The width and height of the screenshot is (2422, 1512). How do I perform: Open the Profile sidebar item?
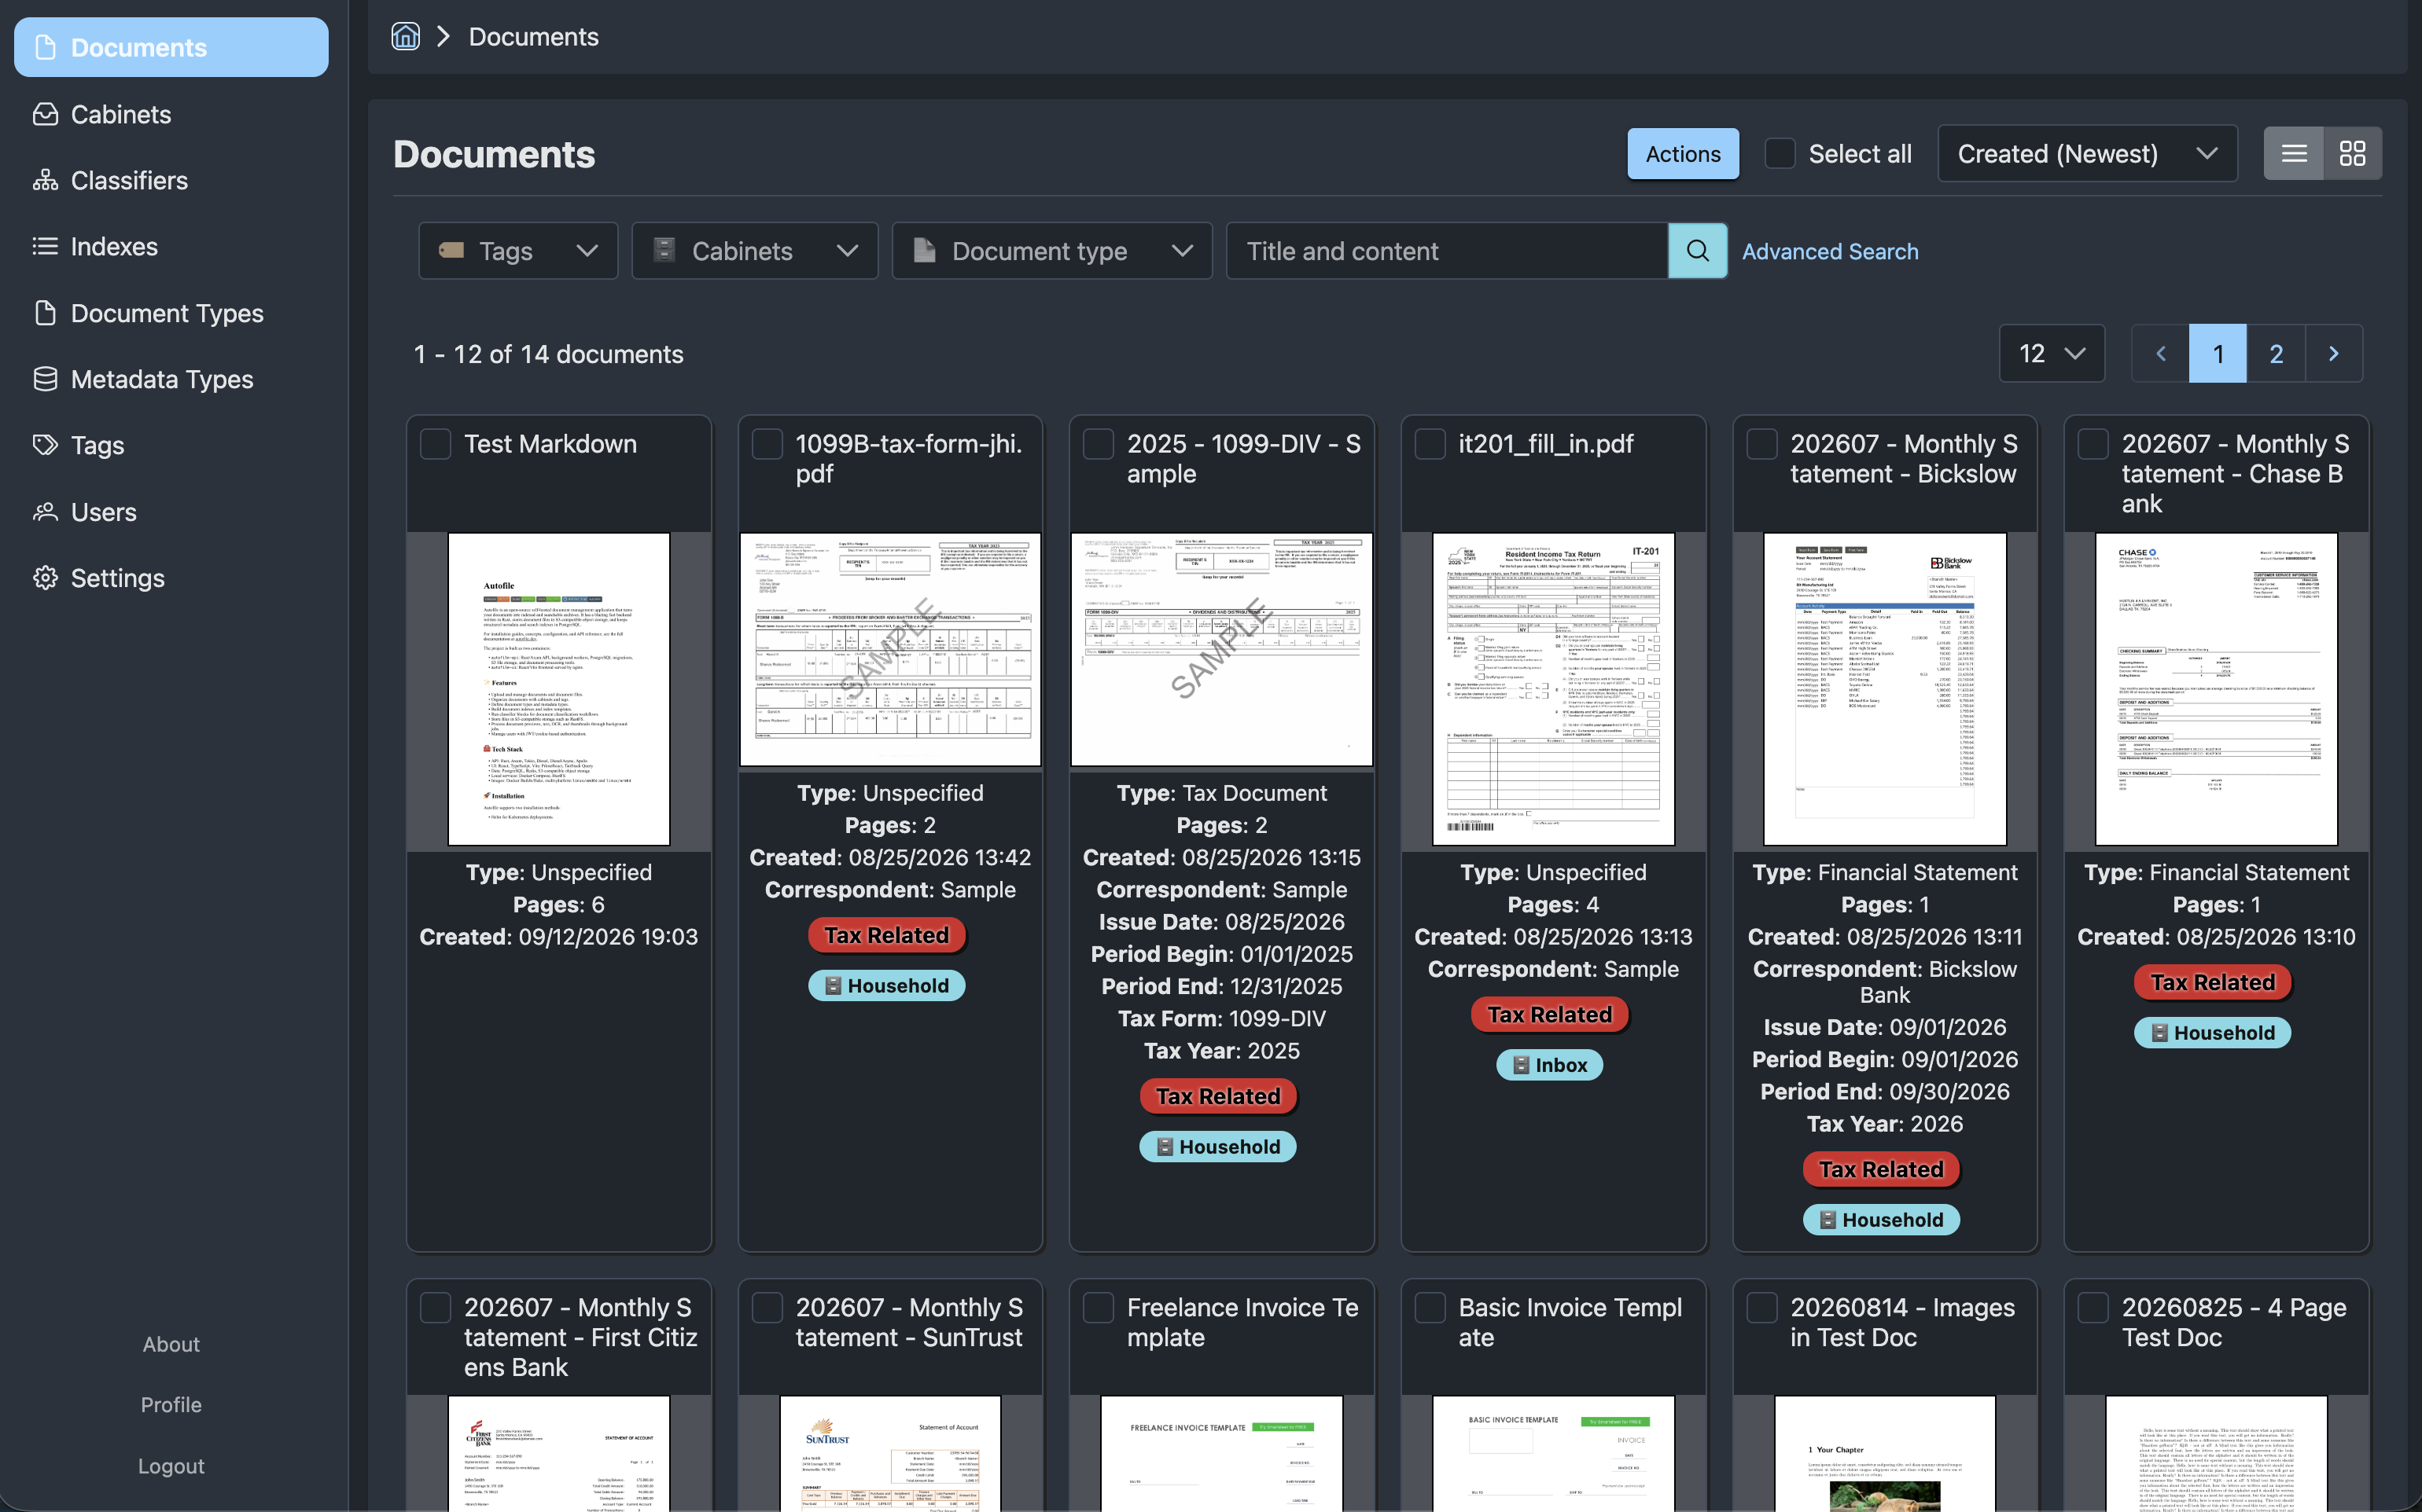[x=171, y=1405]
